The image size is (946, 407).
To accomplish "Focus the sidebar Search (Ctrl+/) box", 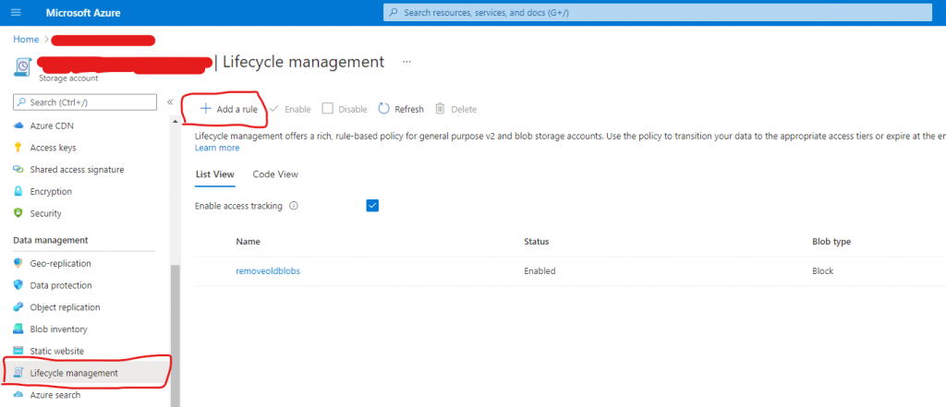I will (x=84, y=102).
